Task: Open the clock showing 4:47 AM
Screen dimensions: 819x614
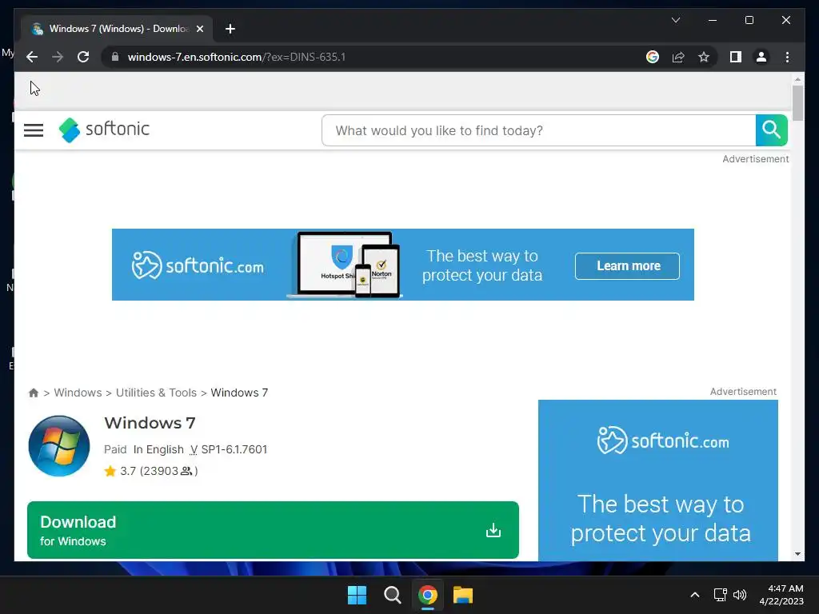Action: tap(781, 595)
